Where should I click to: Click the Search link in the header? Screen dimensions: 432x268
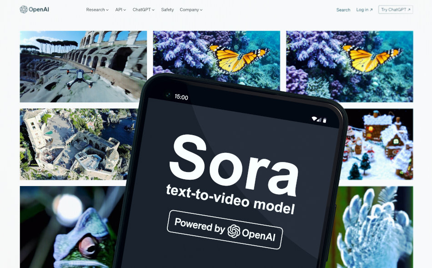(343, 10)
